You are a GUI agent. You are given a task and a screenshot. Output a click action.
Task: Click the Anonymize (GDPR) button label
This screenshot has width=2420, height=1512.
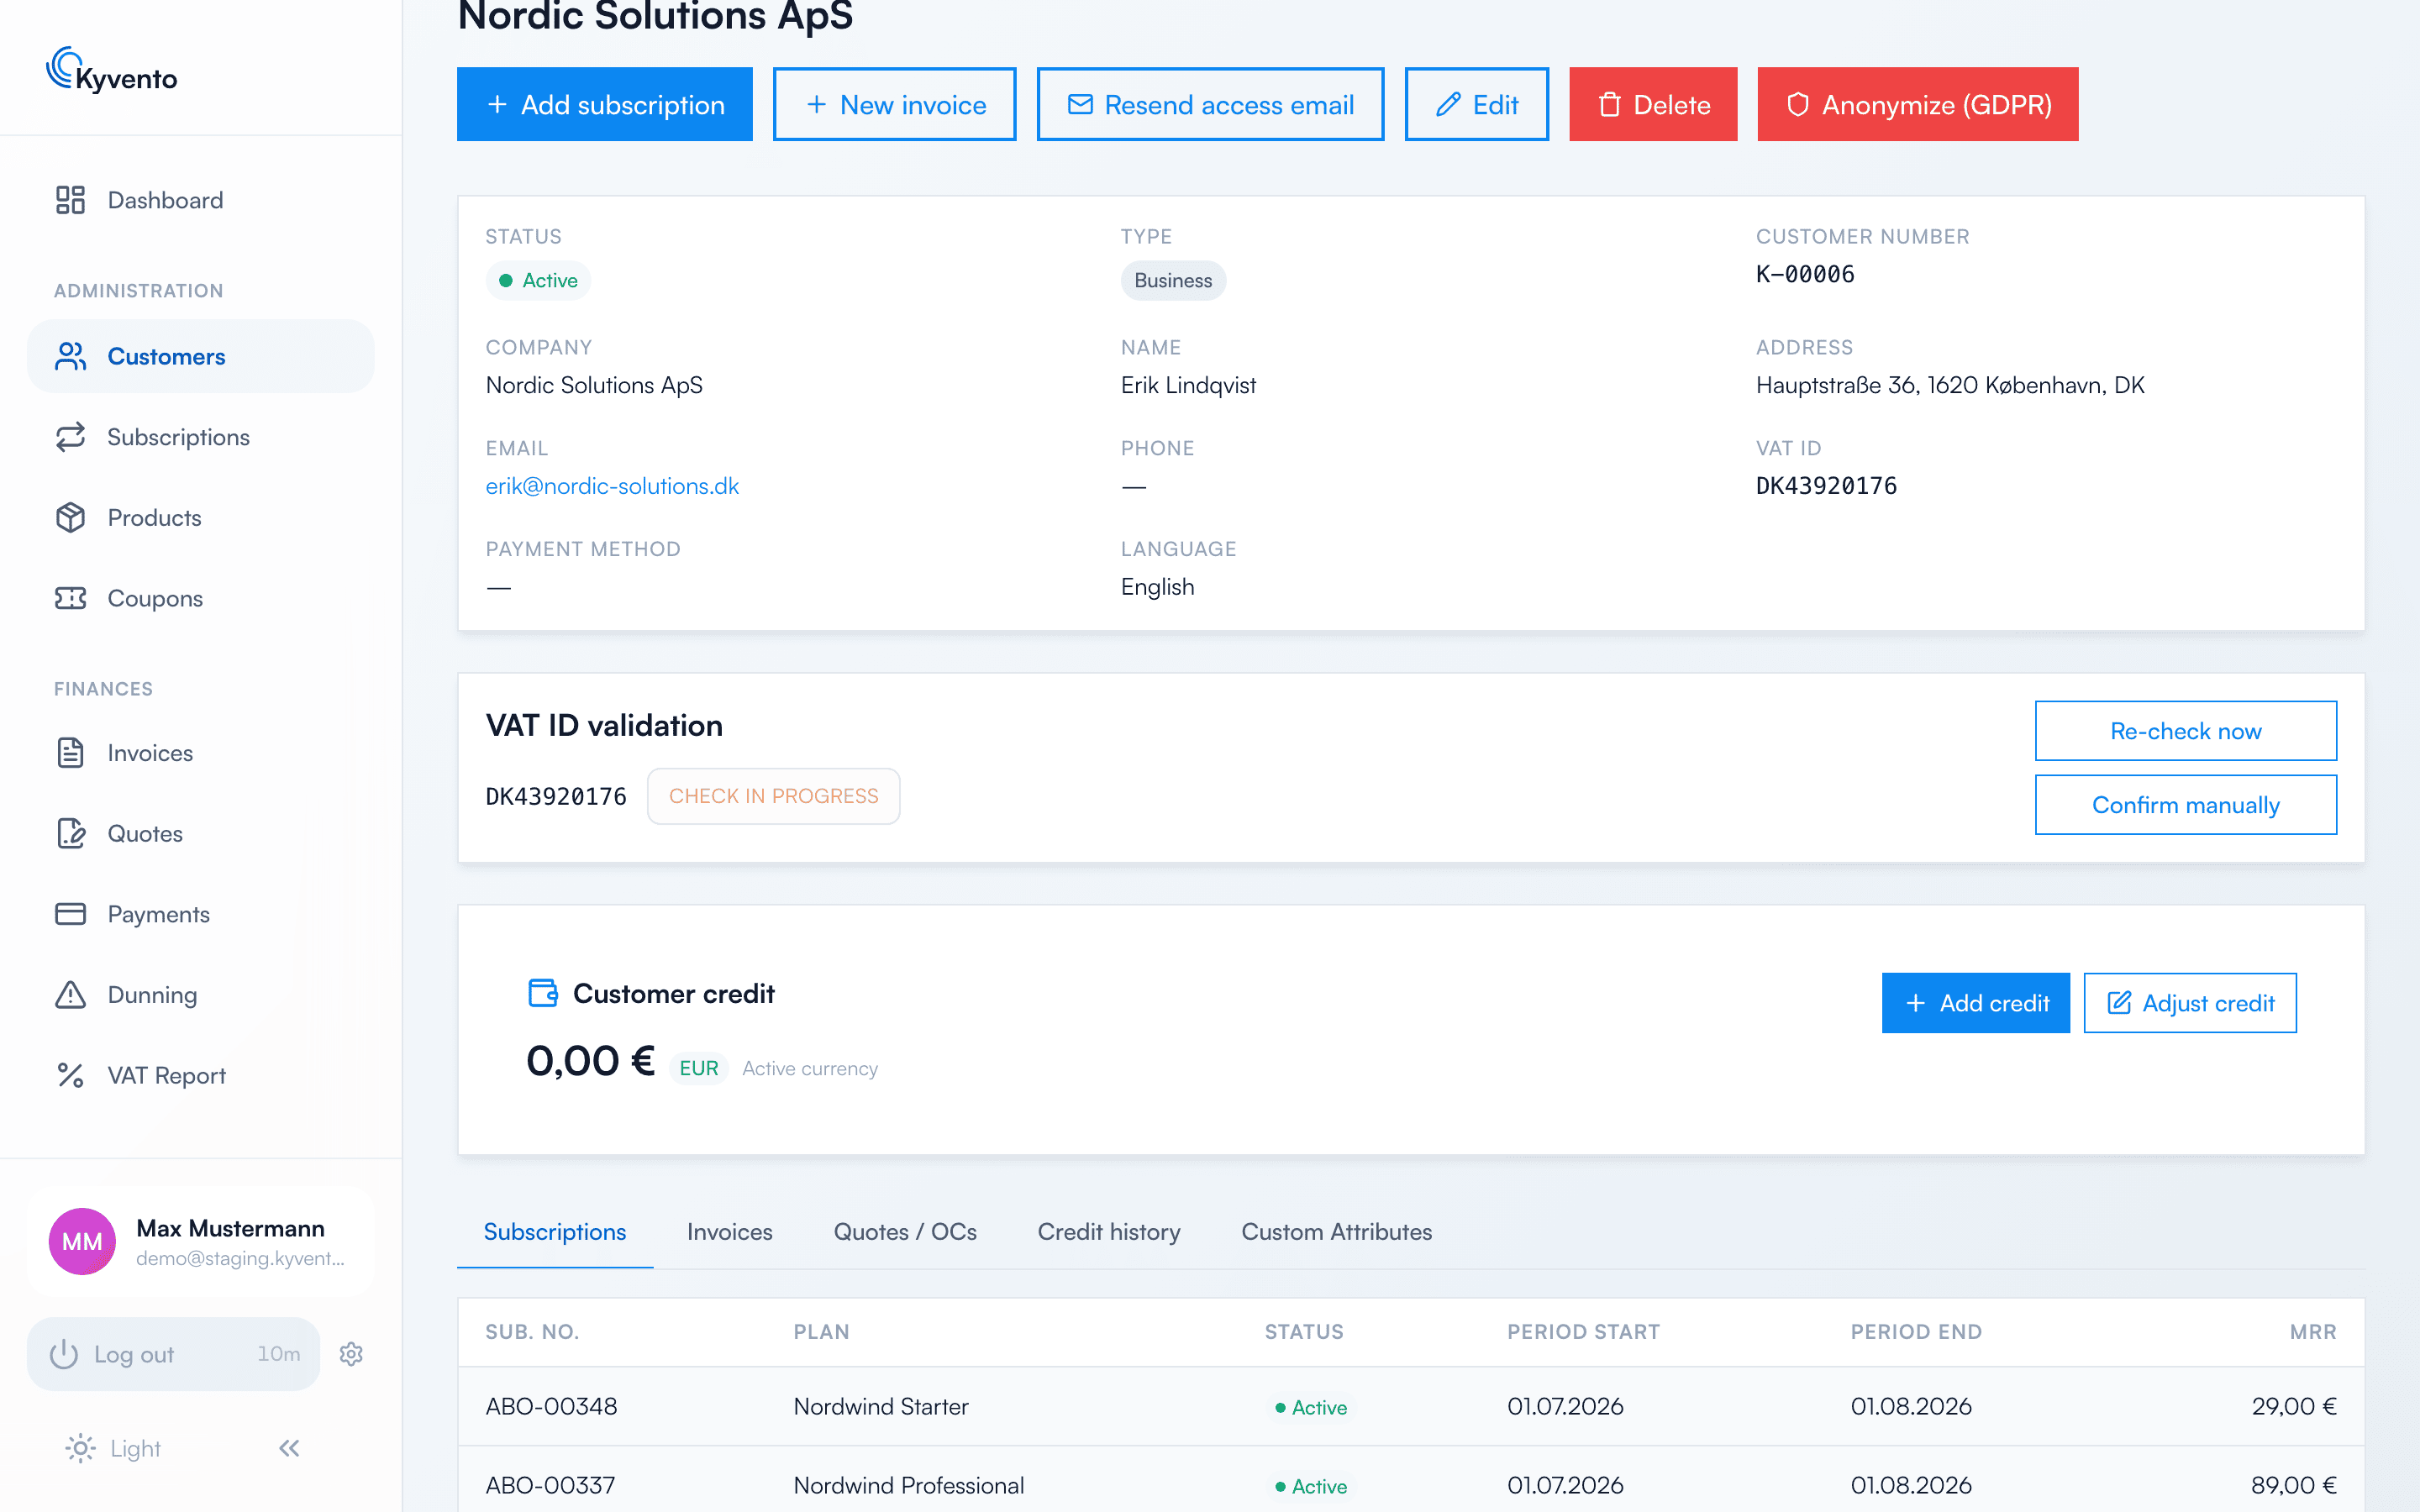pos(1936,104)
